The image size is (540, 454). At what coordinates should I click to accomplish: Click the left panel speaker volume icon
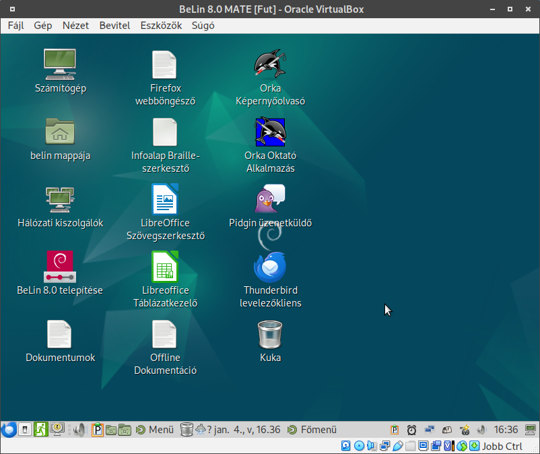tap(80, 430)
